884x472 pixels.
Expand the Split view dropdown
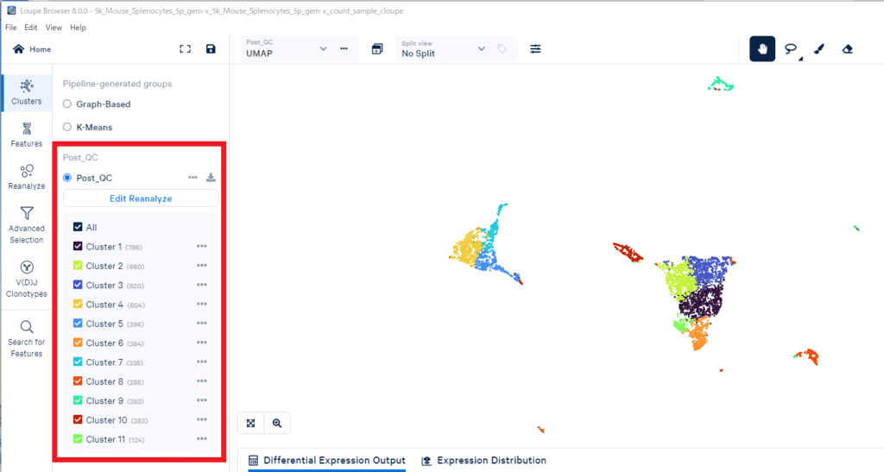point(443,48)
